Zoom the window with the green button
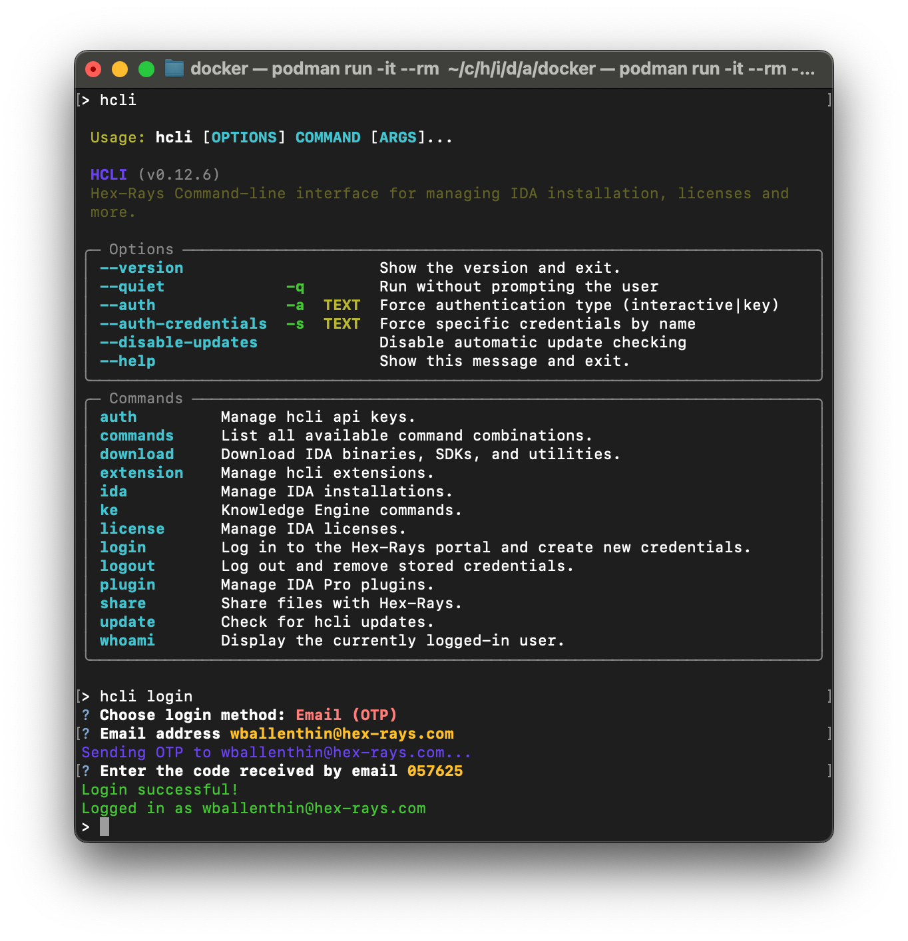The height and width of the screenshot is (941, 908). coord(146,69)
